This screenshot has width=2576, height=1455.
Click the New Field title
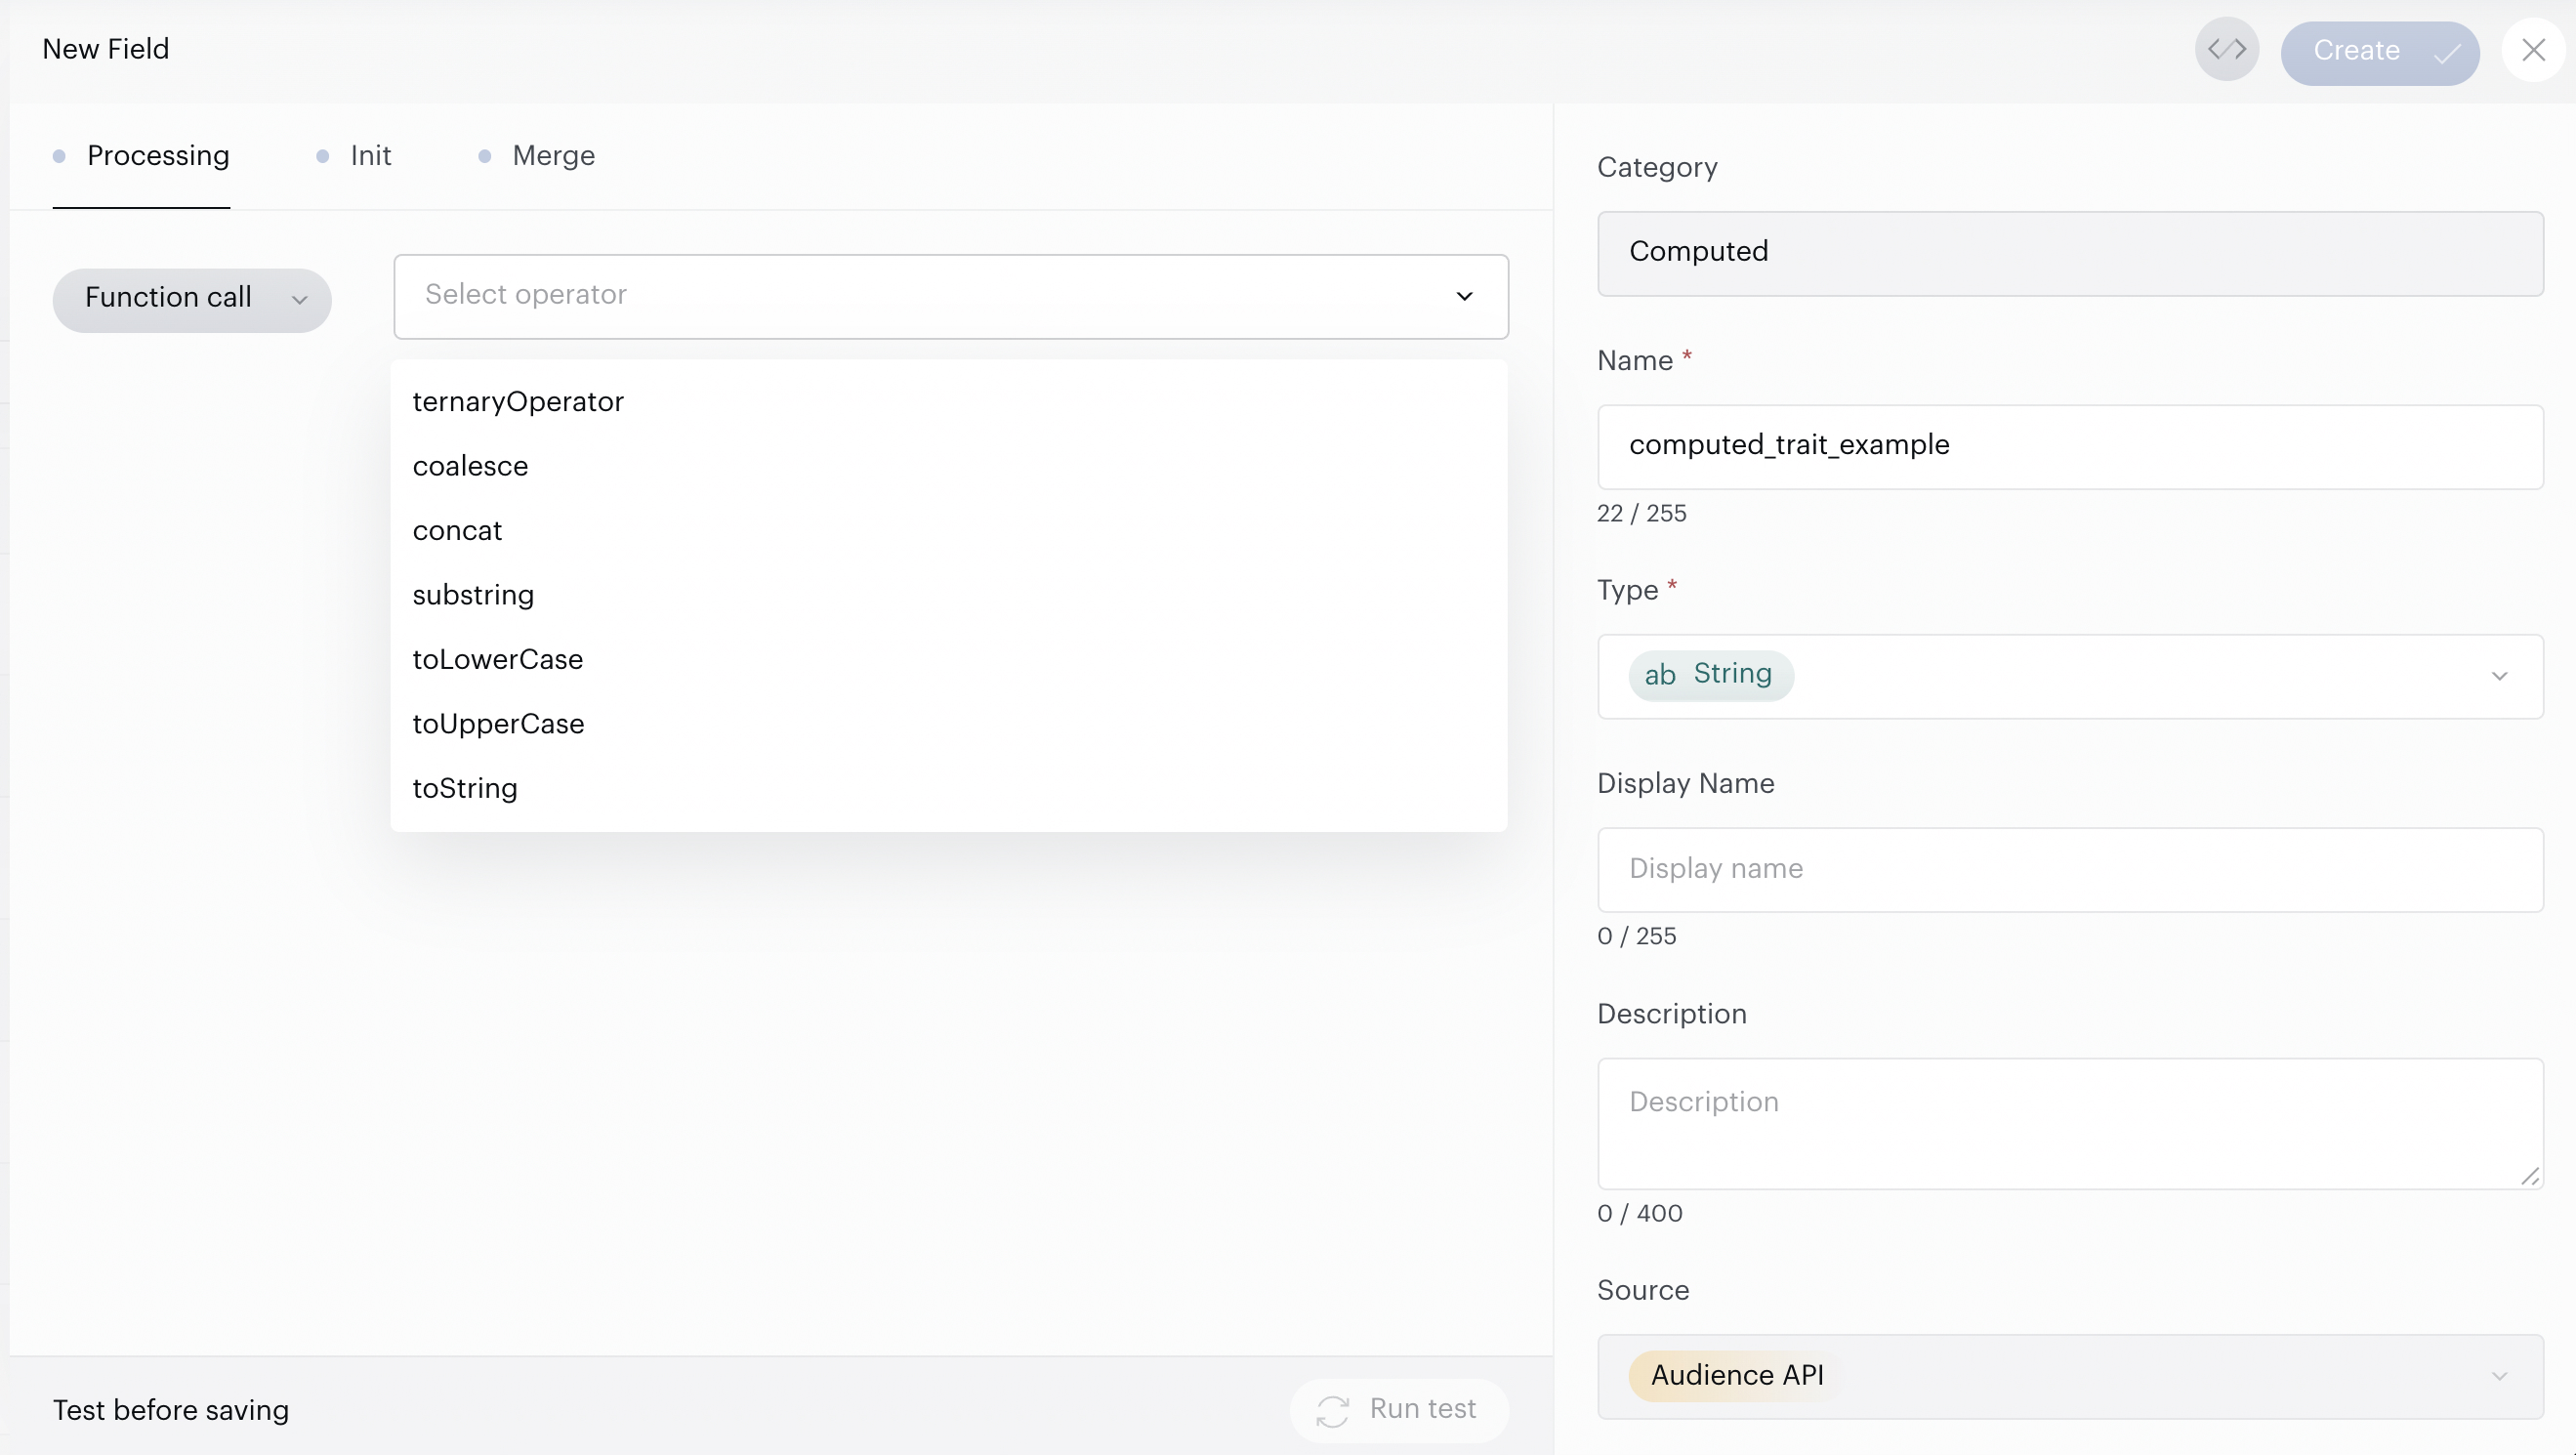point(106,49)
